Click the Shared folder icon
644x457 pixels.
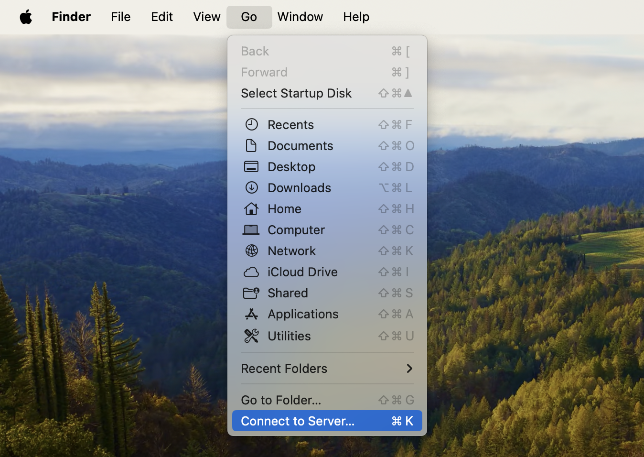click(x=251, y=293)
